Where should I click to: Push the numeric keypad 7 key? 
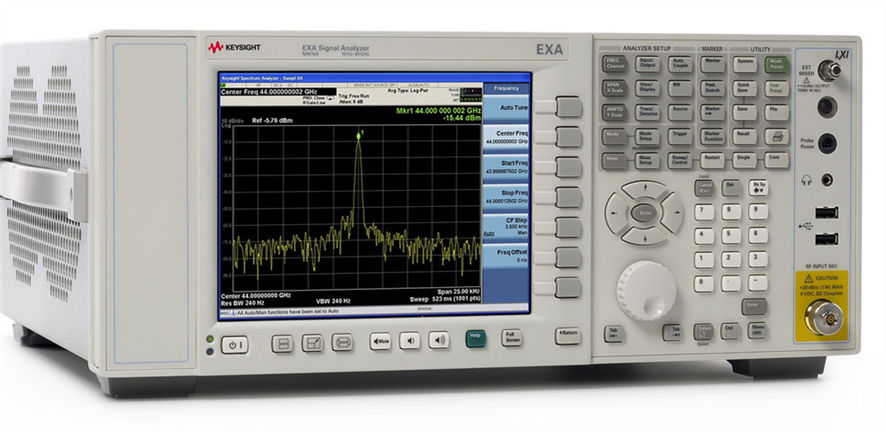[704, 212]
